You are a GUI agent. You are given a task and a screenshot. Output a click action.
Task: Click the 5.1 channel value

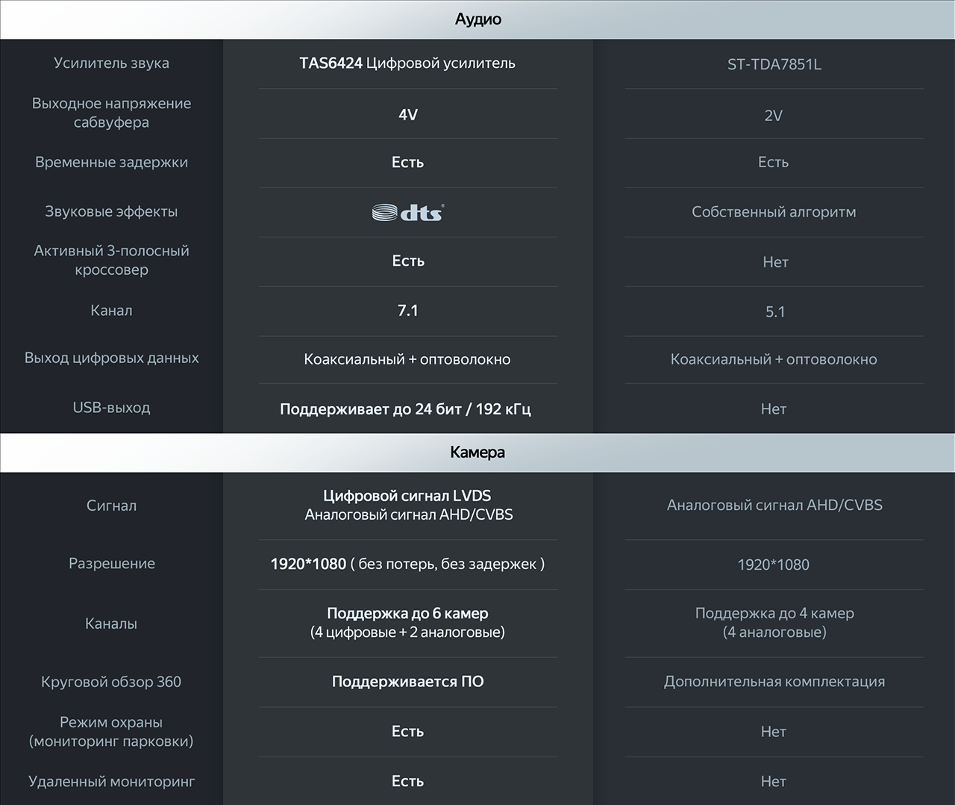click(x=774, y=312)
